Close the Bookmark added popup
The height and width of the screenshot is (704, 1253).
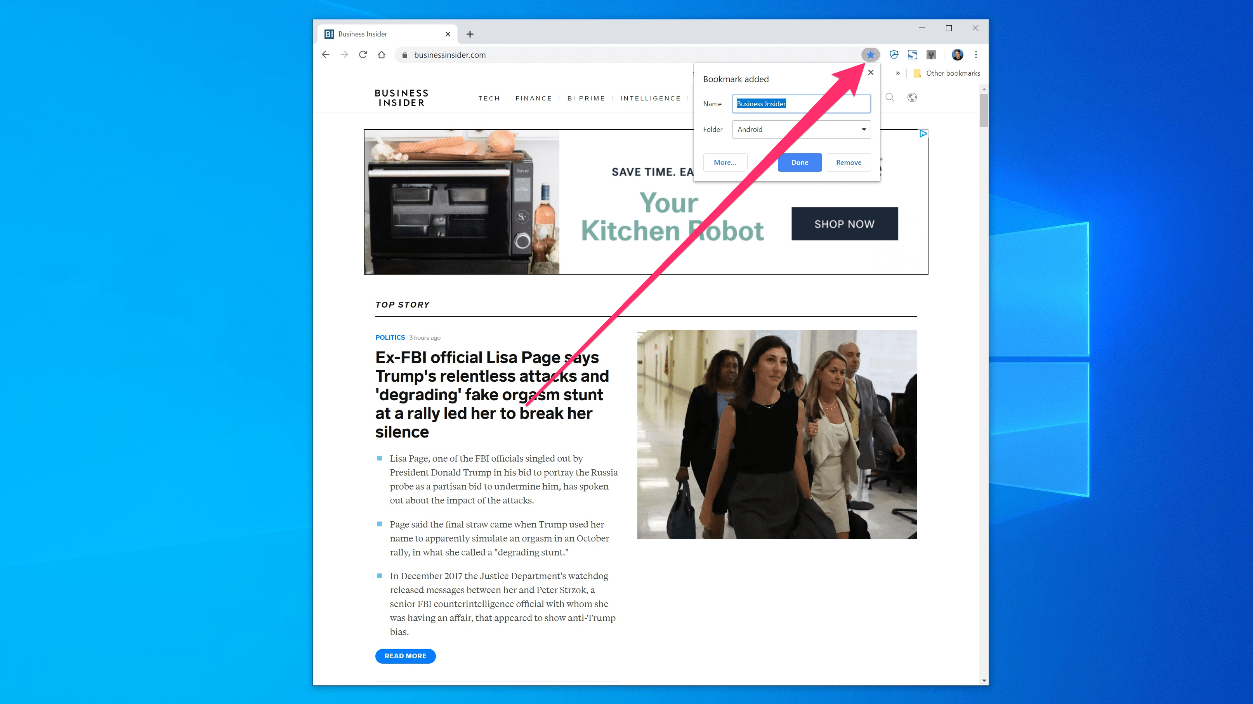[x=871, y=73]
